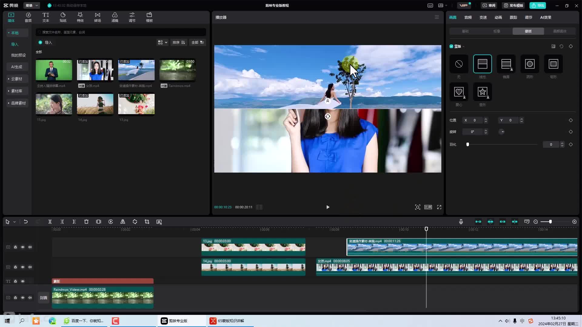Add keyframe for 羽化 feather

point(571,144)
